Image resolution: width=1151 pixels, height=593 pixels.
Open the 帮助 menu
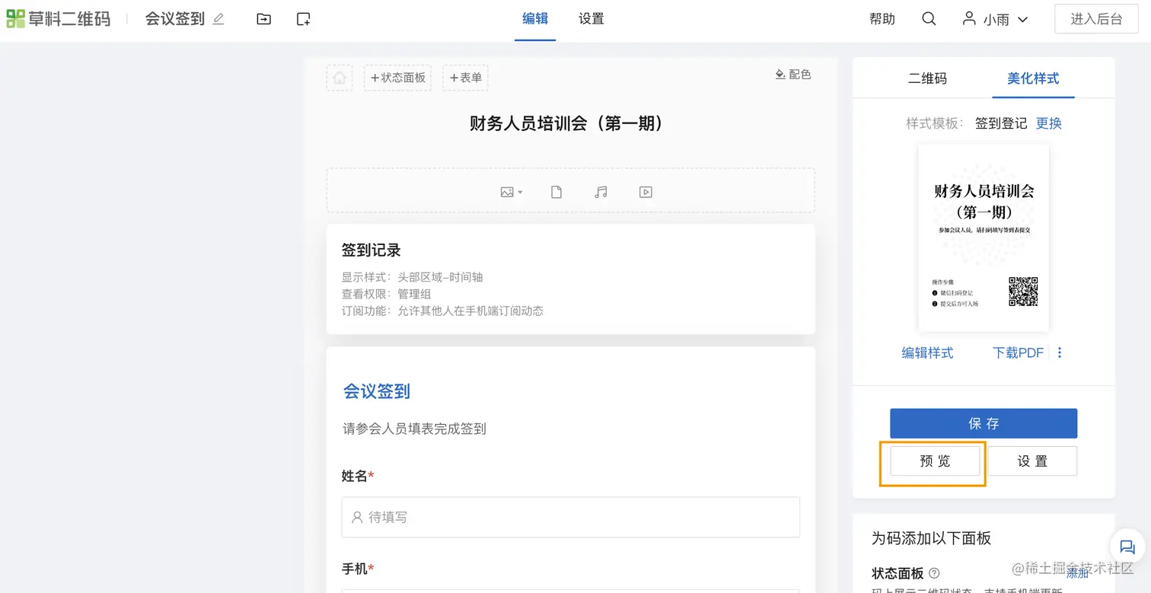coord(882,20)
